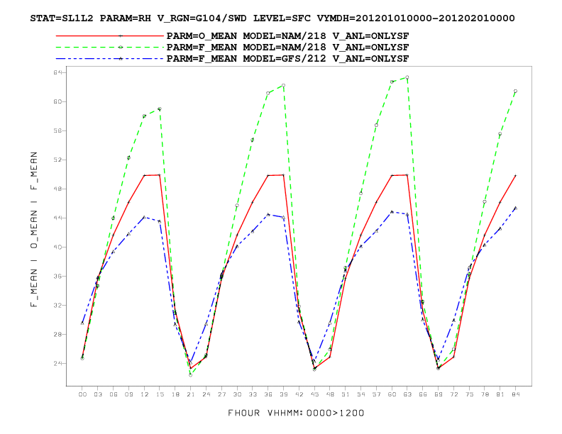This screenshot has height=434, width=562.
Task: Click green NAM forecast marker at hour 15
Action: coord(160,108)
